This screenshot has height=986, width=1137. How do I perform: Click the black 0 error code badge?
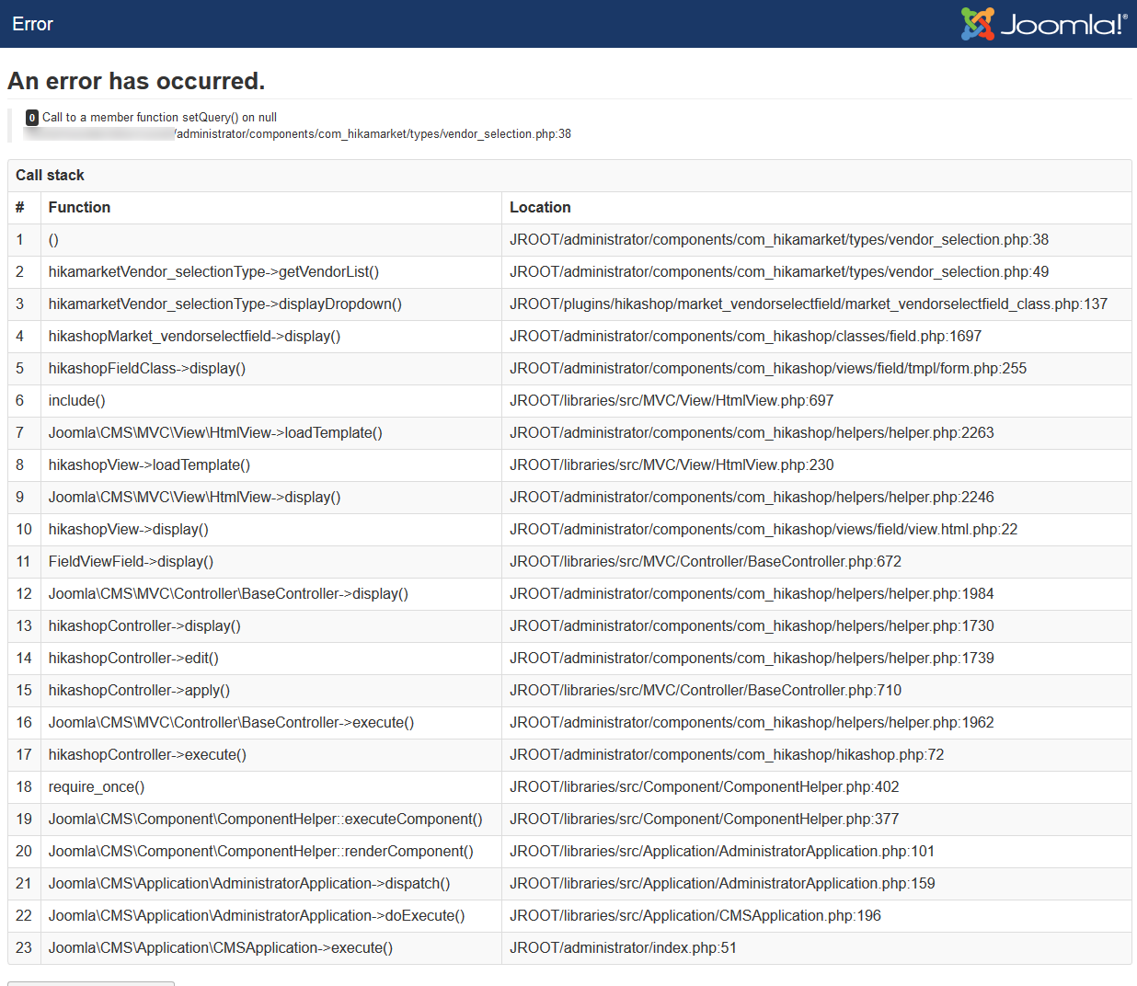[x=32, y=118]
